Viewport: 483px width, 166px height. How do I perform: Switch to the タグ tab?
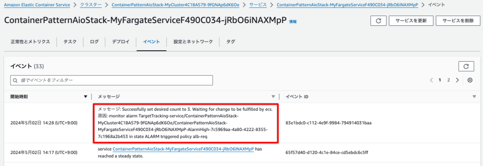(x=231, y=42)
